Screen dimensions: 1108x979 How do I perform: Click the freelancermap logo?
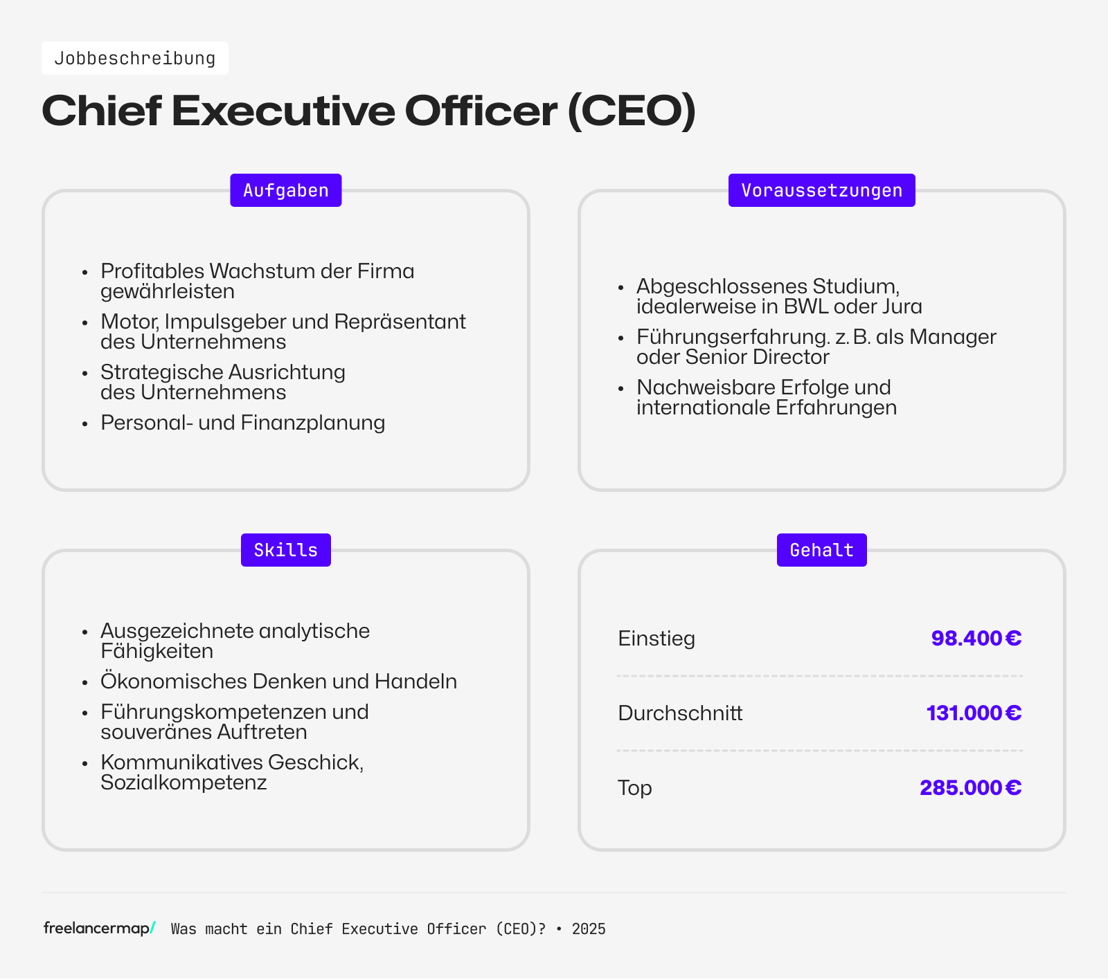pyautogui.click(x=99, y=928)
